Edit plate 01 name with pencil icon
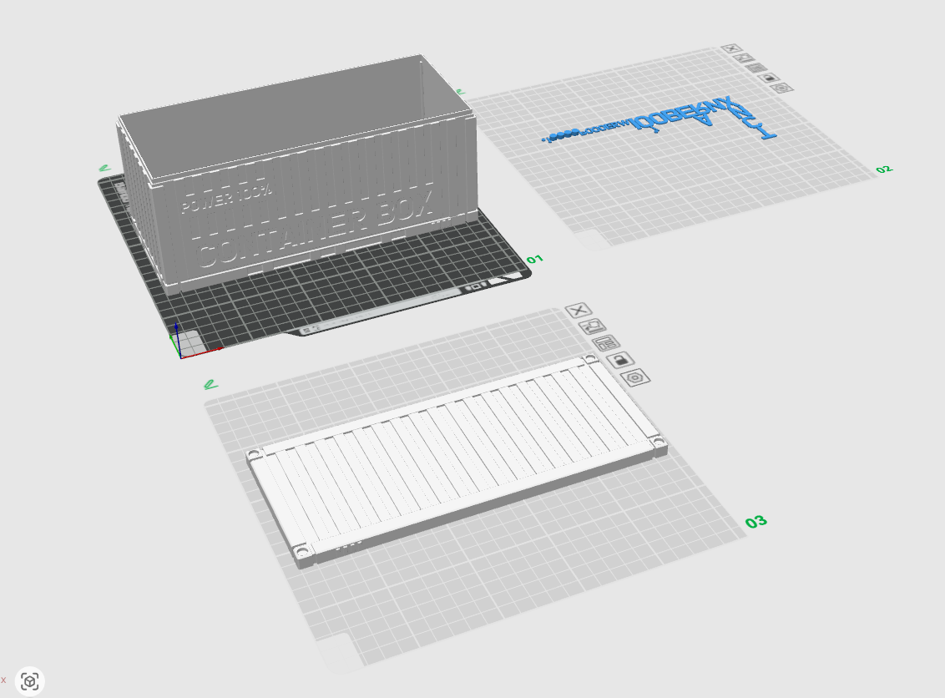This screenshot has width=945, height=698. pos(104,168)
